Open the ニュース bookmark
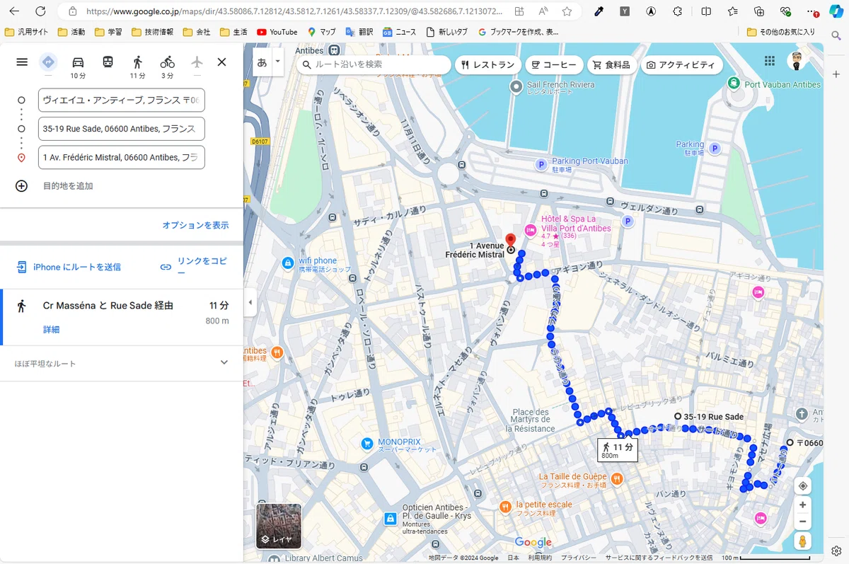 400,32
